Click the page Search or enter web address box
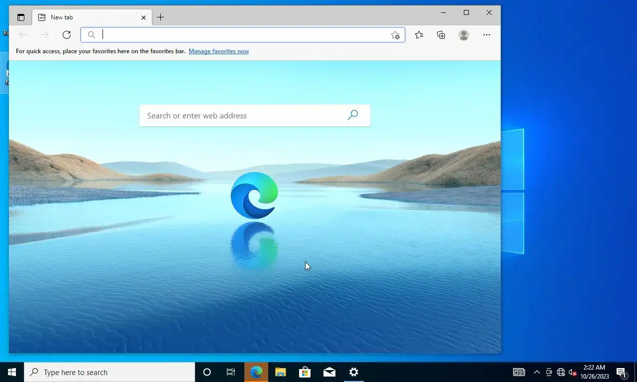This screenshot has height=382, width=637. [x=255, y=115]
